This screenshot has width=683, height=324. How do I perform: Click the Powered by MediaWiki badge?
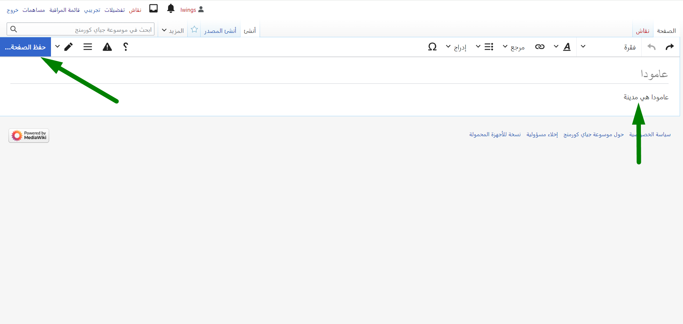click(x=29, y=135)
